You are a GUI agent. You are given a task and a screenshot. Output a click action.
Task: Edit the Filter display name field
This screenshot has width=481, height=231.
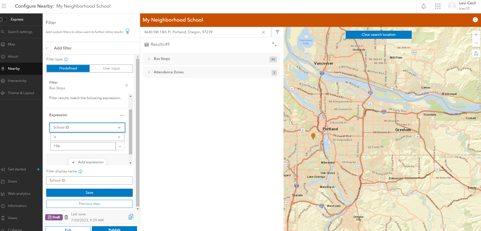click(89, 180)
